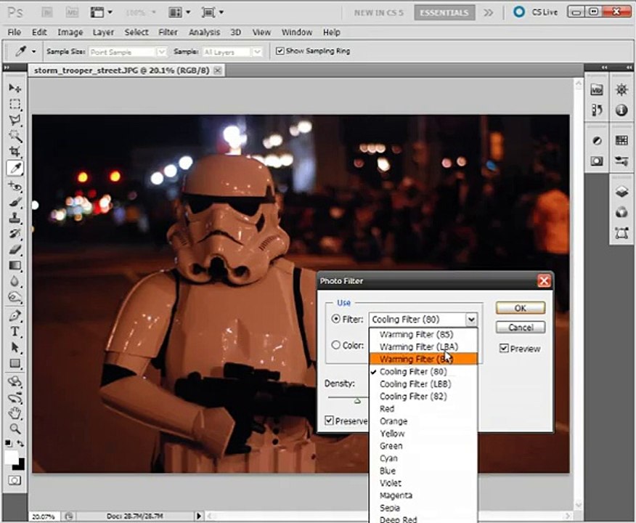
Task: Select the Crop tool
Action: pyautogui.click(x=15, y=152)
